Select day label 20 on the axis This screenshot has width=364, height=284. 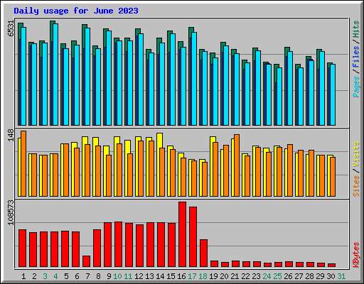(x=224, y=276)
